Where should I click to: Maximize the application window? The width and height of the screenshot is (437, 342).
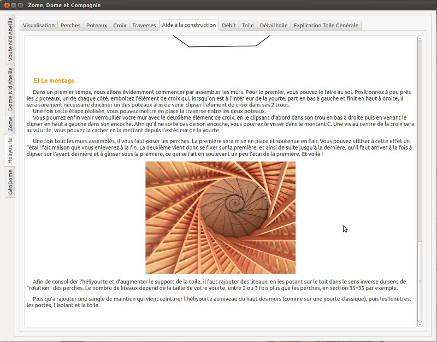coord(20,5)
